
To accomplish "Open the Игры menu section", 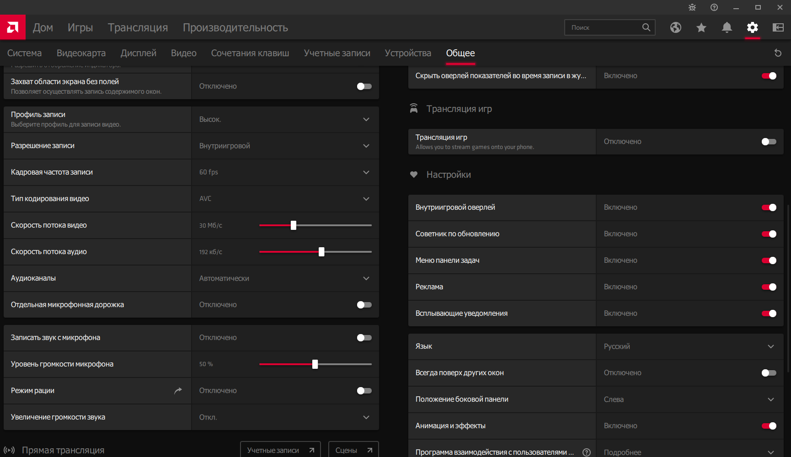I will 80,27.
